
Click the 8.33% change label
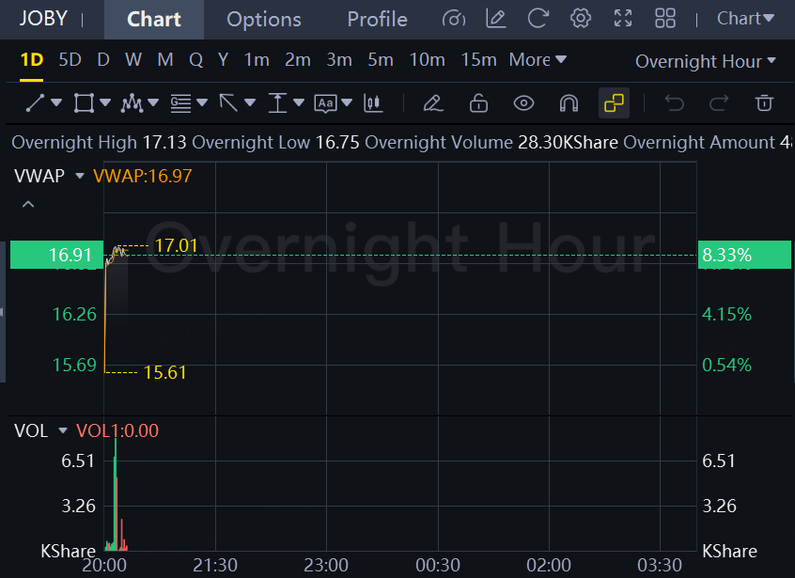(744, 255)
